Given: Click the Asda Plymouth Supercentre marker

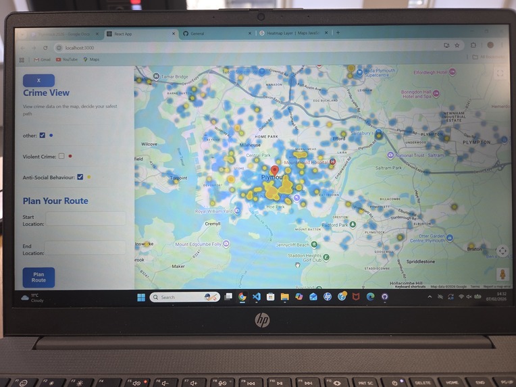Looking at the screenshot, I should coord(359,72).
